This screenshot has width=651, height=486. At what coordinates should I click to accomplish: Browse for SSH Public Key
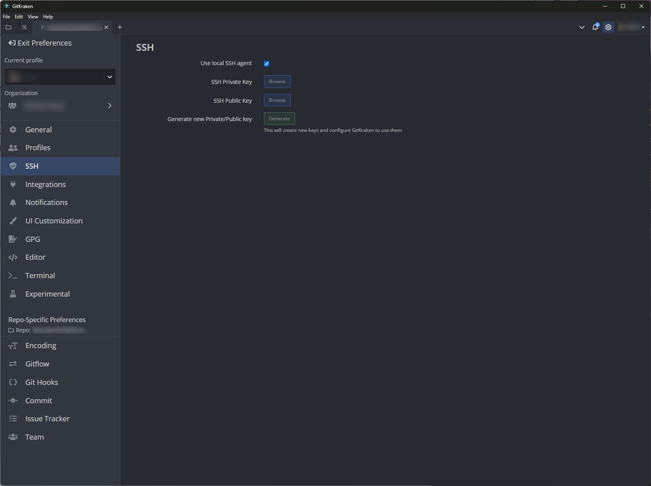277,100
